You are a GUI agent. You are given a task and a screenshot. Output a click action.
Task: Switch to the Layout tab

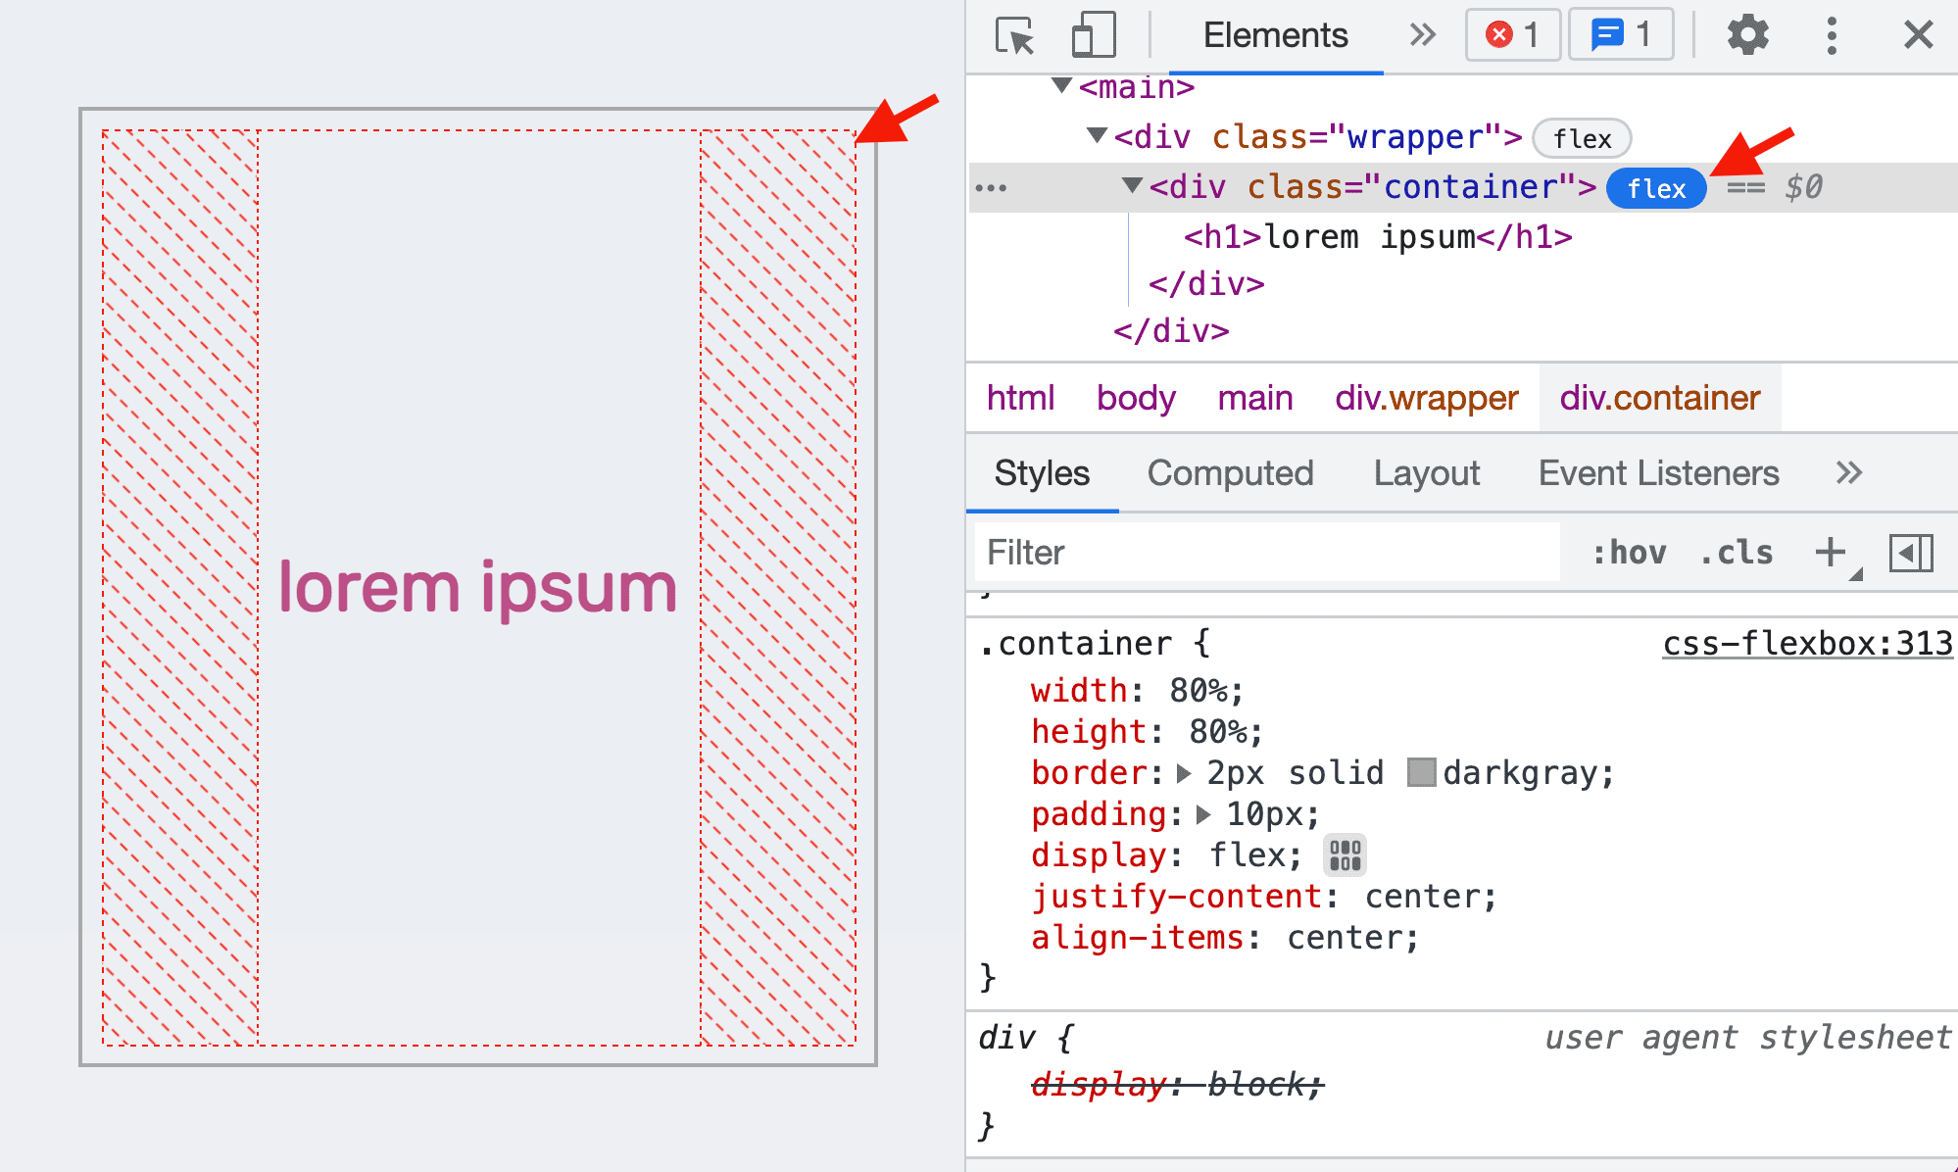[1430, 471]
